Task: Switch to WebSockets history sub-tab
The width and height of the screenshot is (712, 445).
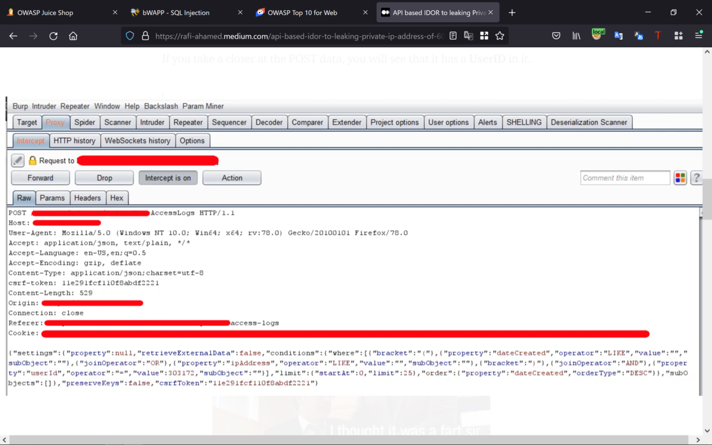Action: (138, 141)
